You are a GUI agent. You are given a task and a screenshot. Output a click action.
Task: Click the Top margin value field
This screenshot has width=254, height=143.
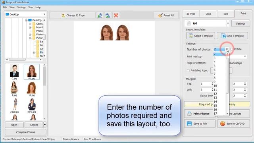tap(206, 84)
